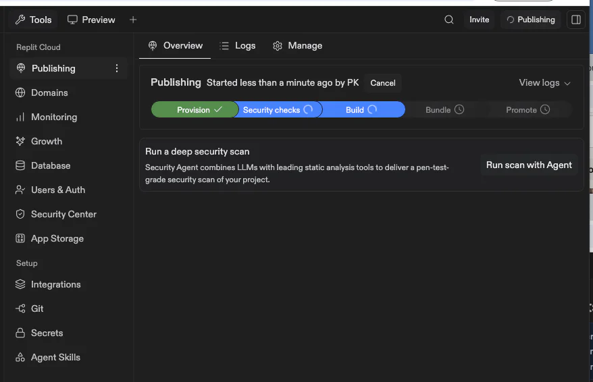Viewport: 593px width, 382px height.
Task: Click the App Storage icon
Action: point(20,238)
